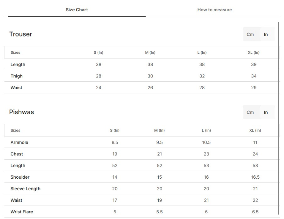
Task: Click the 10.5 Armhole value for size L
Action: [x=206, y=143]
